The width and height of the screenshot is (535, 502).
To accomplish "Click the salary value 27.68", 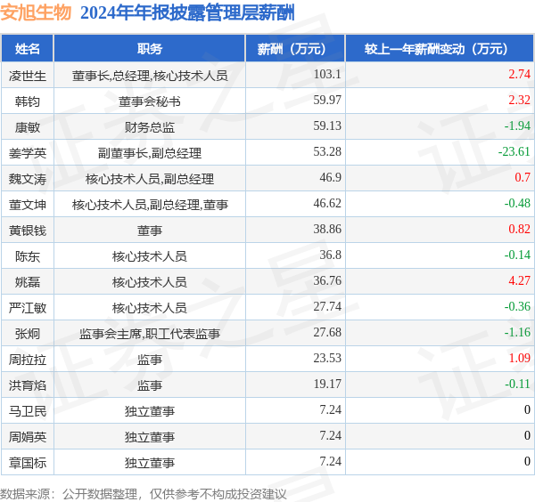I will coord(327,333).
